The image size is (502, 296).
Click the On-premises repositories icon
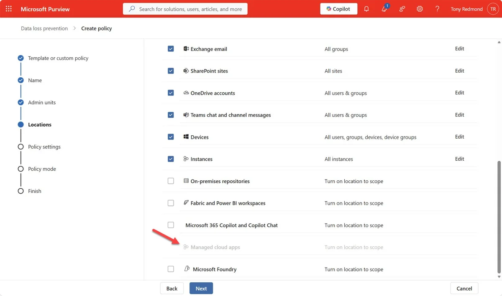pos(186,181)
